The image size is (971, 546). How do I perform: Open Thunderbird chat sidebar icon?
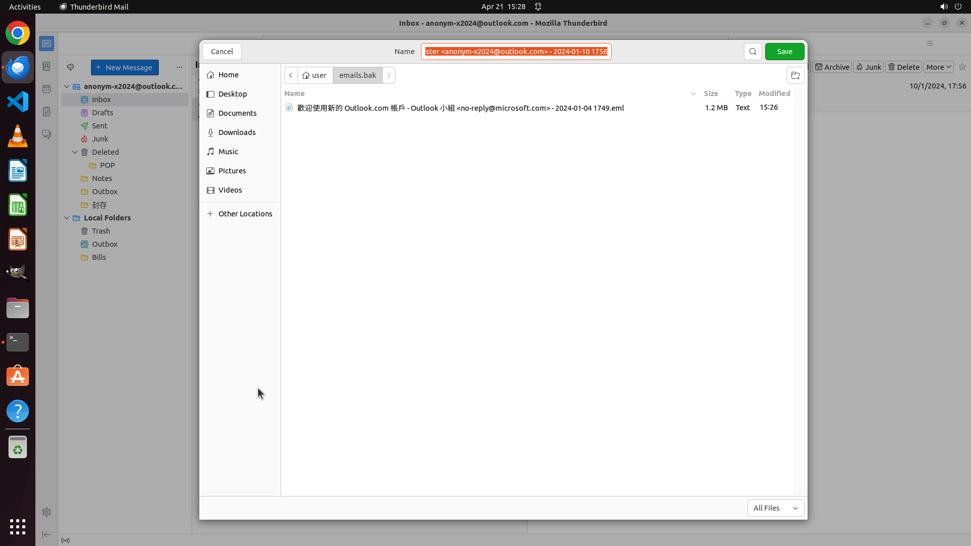coord(47,134)
